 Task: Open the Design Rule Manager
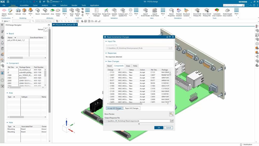[x=96, y=12]
